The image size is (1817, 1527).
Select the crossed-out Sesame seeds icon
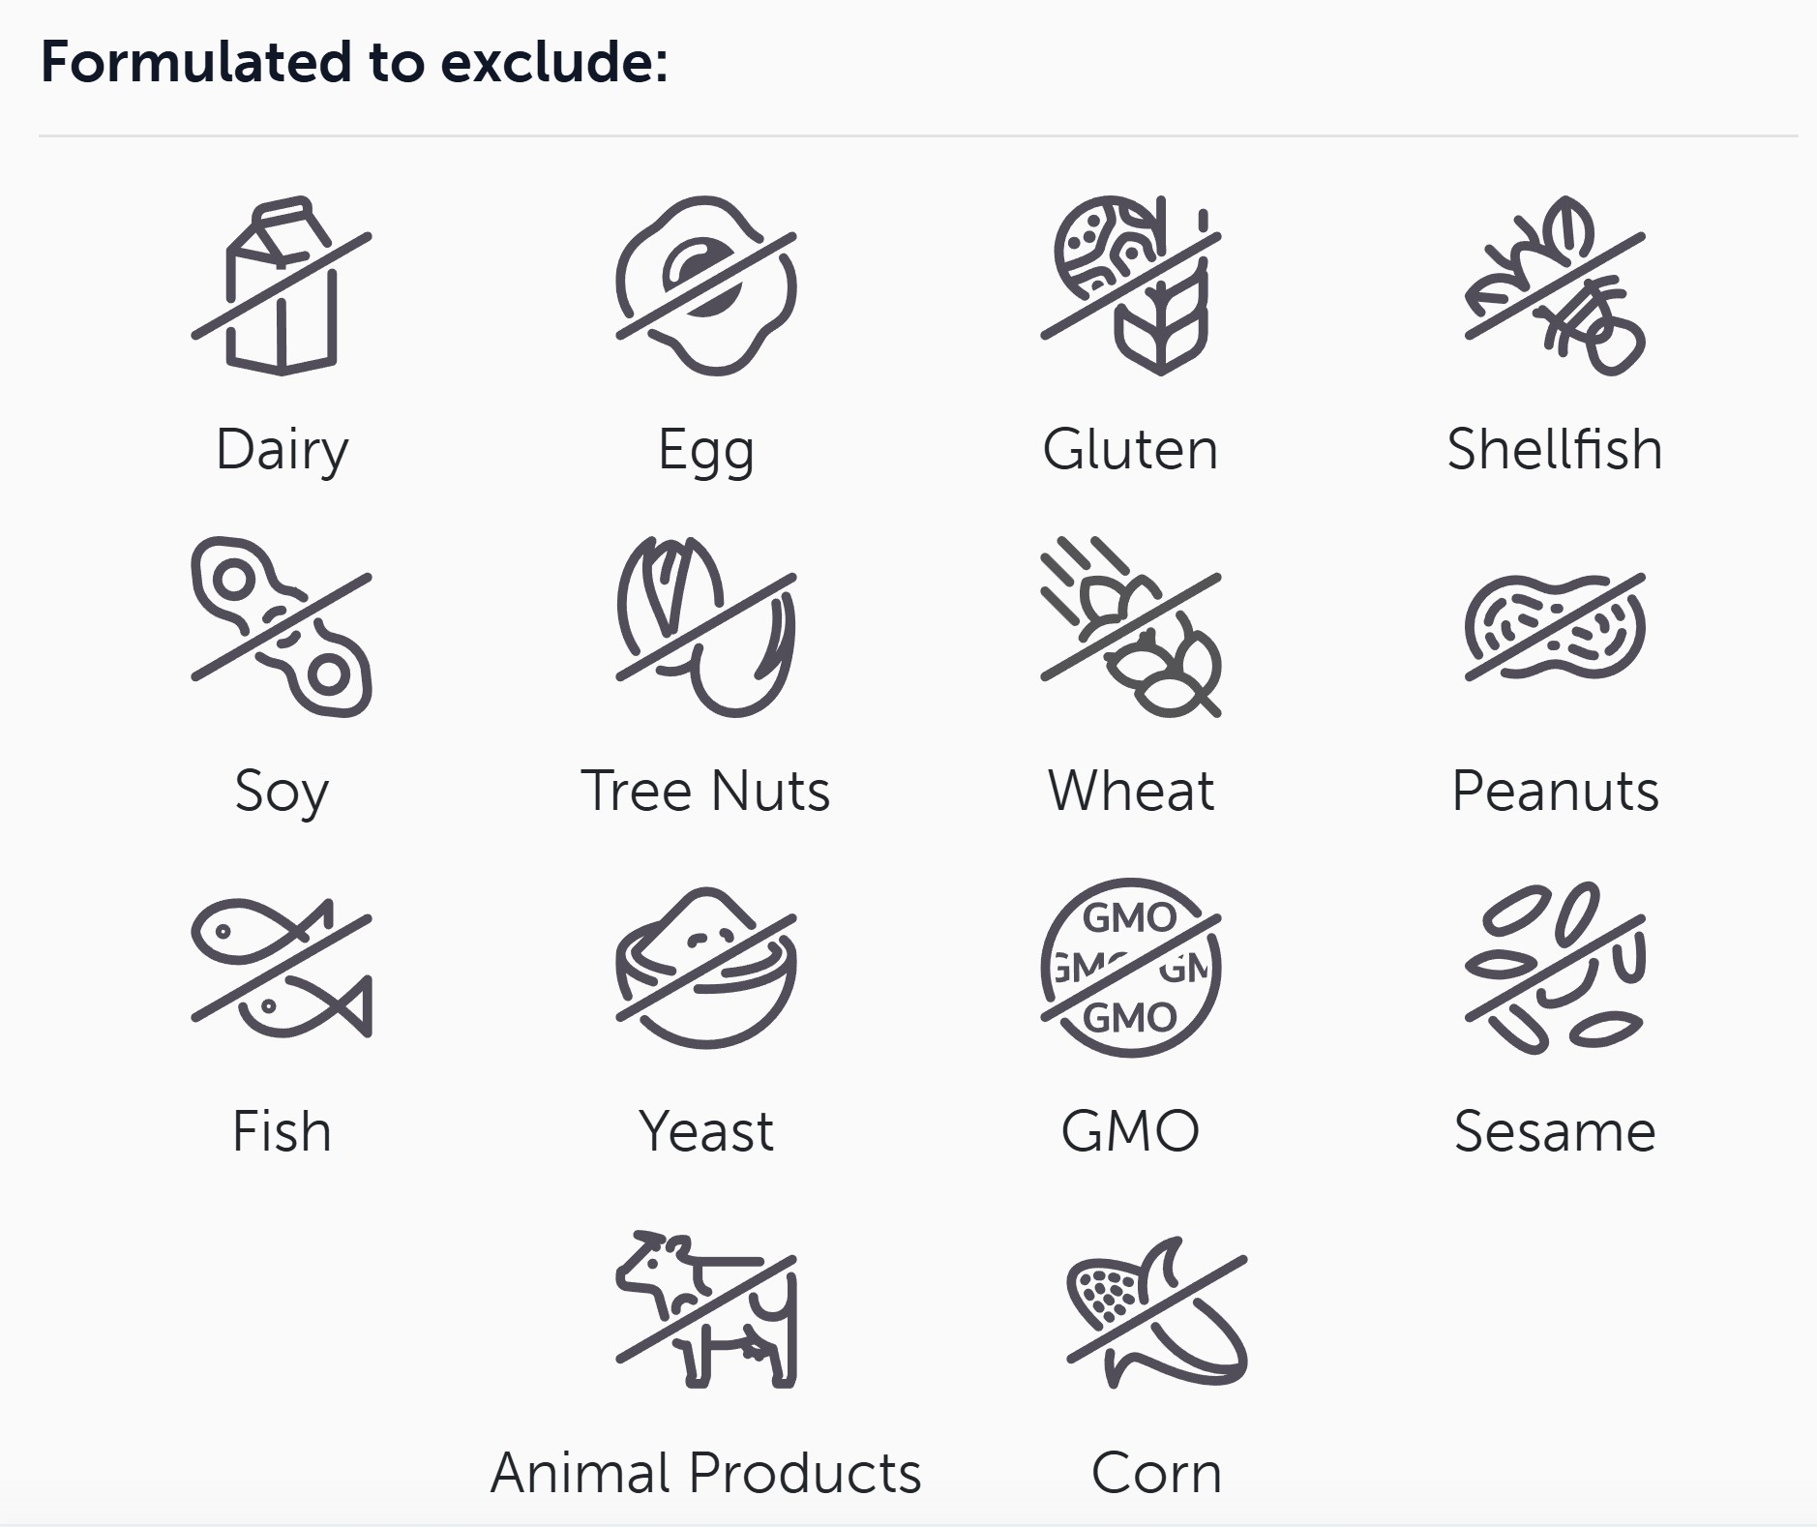[1555, 968]
